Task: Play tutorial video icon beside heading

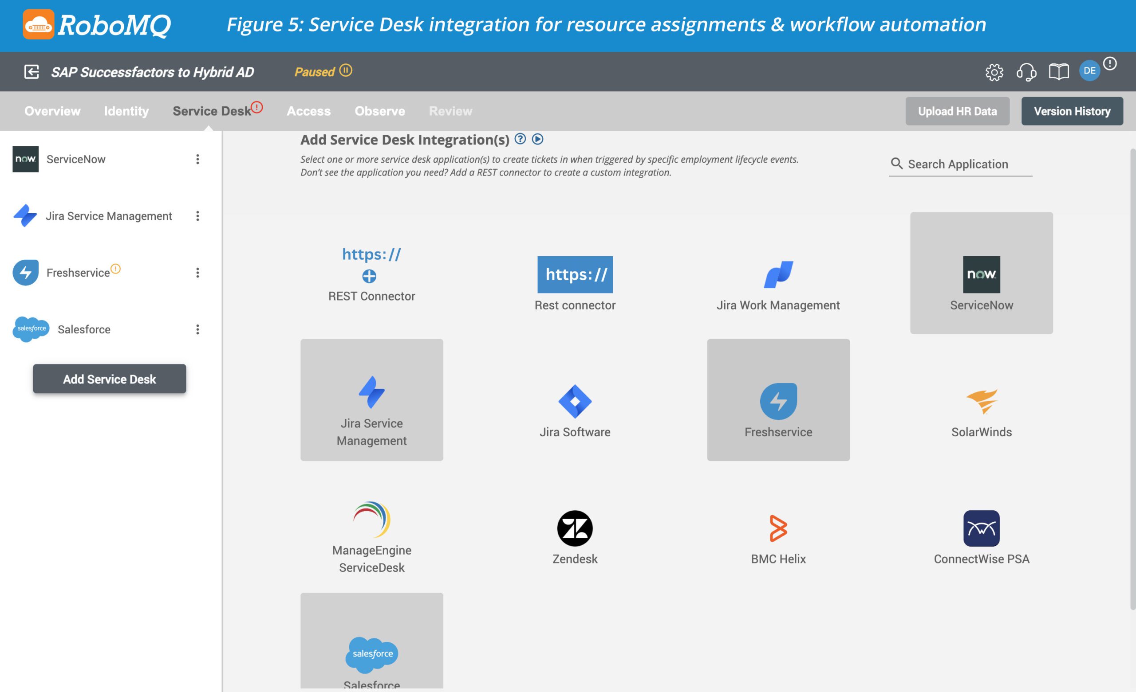Action: [x=537, y=139]
